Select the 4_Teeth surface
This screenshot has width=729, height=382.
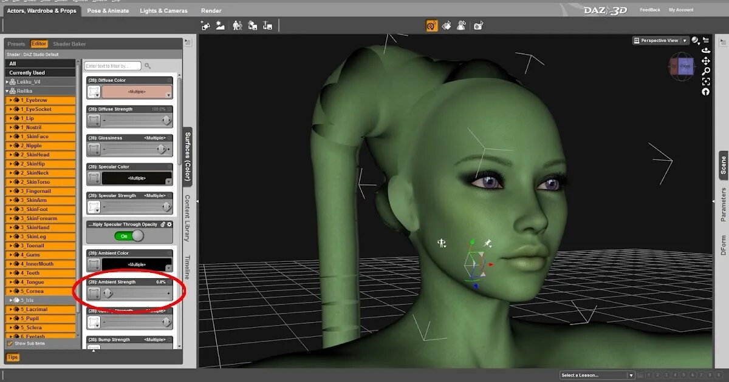(x=41, y=273)
